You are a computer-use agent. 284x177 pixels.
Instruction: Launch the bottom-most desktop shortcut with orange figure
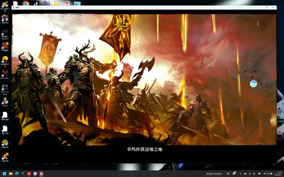[x=5, y=157]
